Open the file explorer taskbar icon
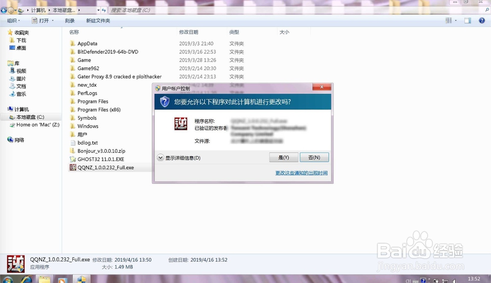This screenshot has width=491, height=283. coord(45,279)
